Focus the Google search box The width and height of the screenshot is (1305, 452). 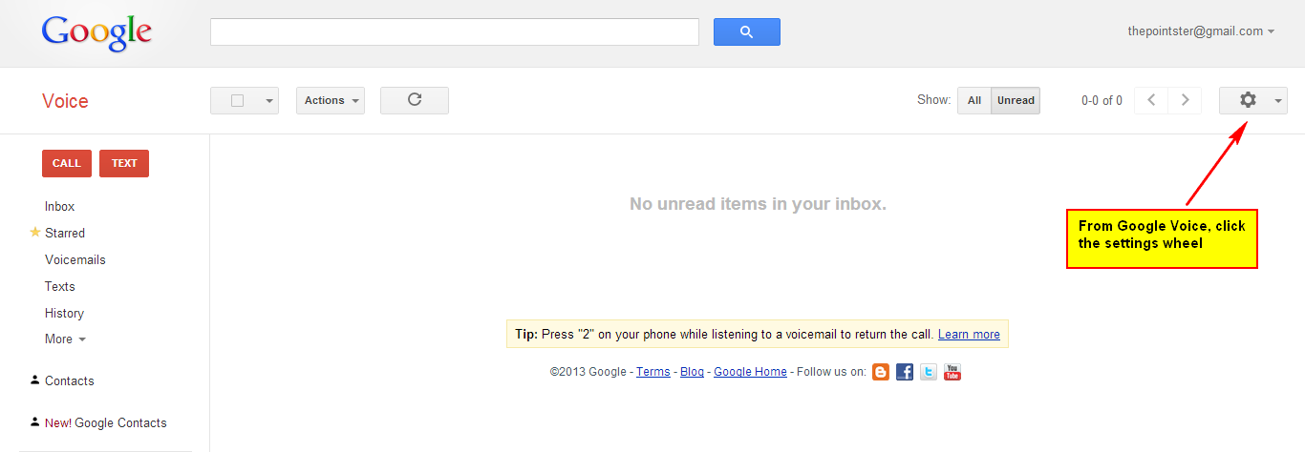click(455, 31)
